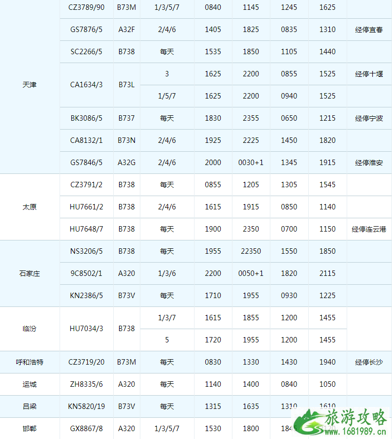This screenshot has height=439, width=392.
Task: Click flight GX8867/8
Action: click(x=86, y=429)
